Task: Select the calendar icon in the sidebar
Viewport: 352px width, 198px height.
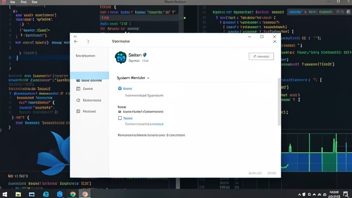Action: 78,88
